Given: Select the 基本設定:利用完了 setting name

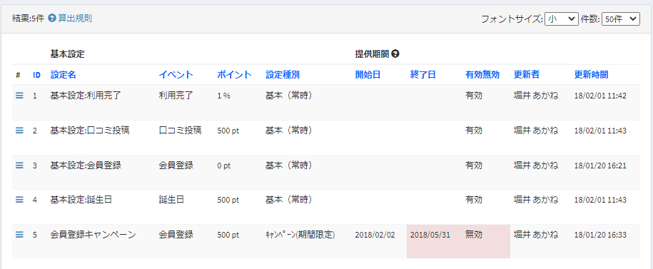Looking at the screenshot, I should 86,96.
